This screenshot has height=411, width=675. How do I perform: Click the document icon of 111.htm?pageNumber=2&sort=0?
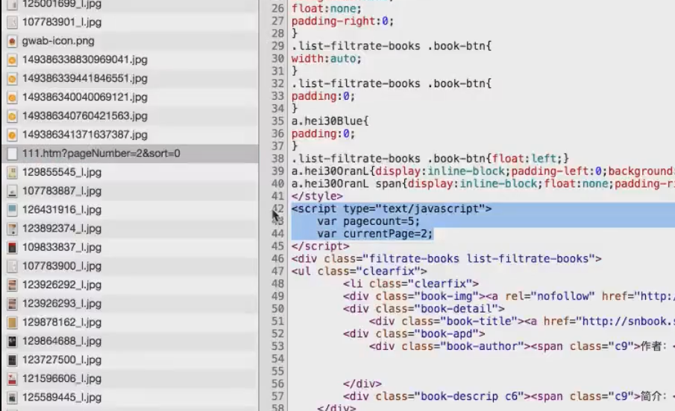tap(13, 153)
